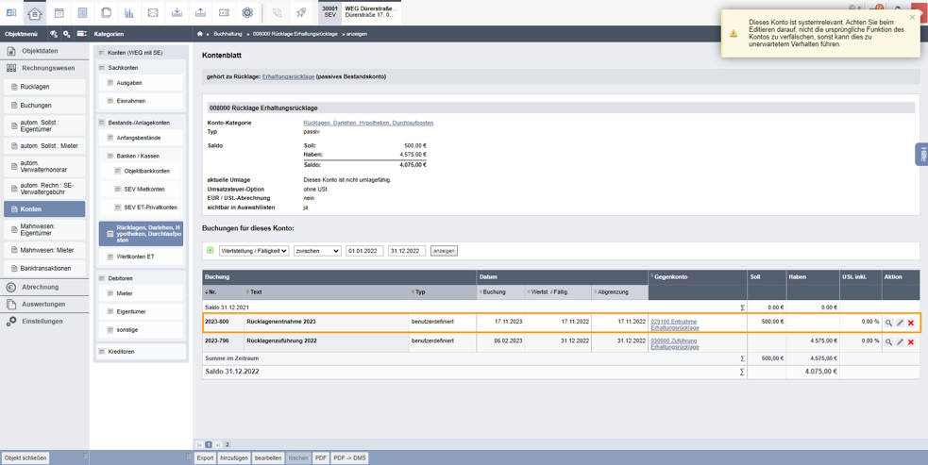Image resolution: width=928 pixels, height=465 pixels.
Task: Open Rücklagen, Darlehen, Hypotheken Konto-Kategorie link
Action: point(368,123)
